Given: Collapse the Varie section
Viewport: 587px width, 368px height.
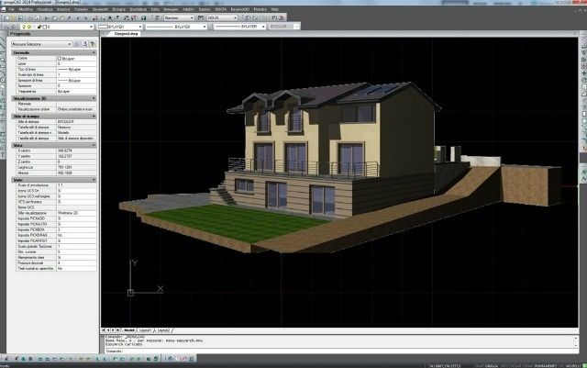Looking at the screenshot, I should pos(94,180).
